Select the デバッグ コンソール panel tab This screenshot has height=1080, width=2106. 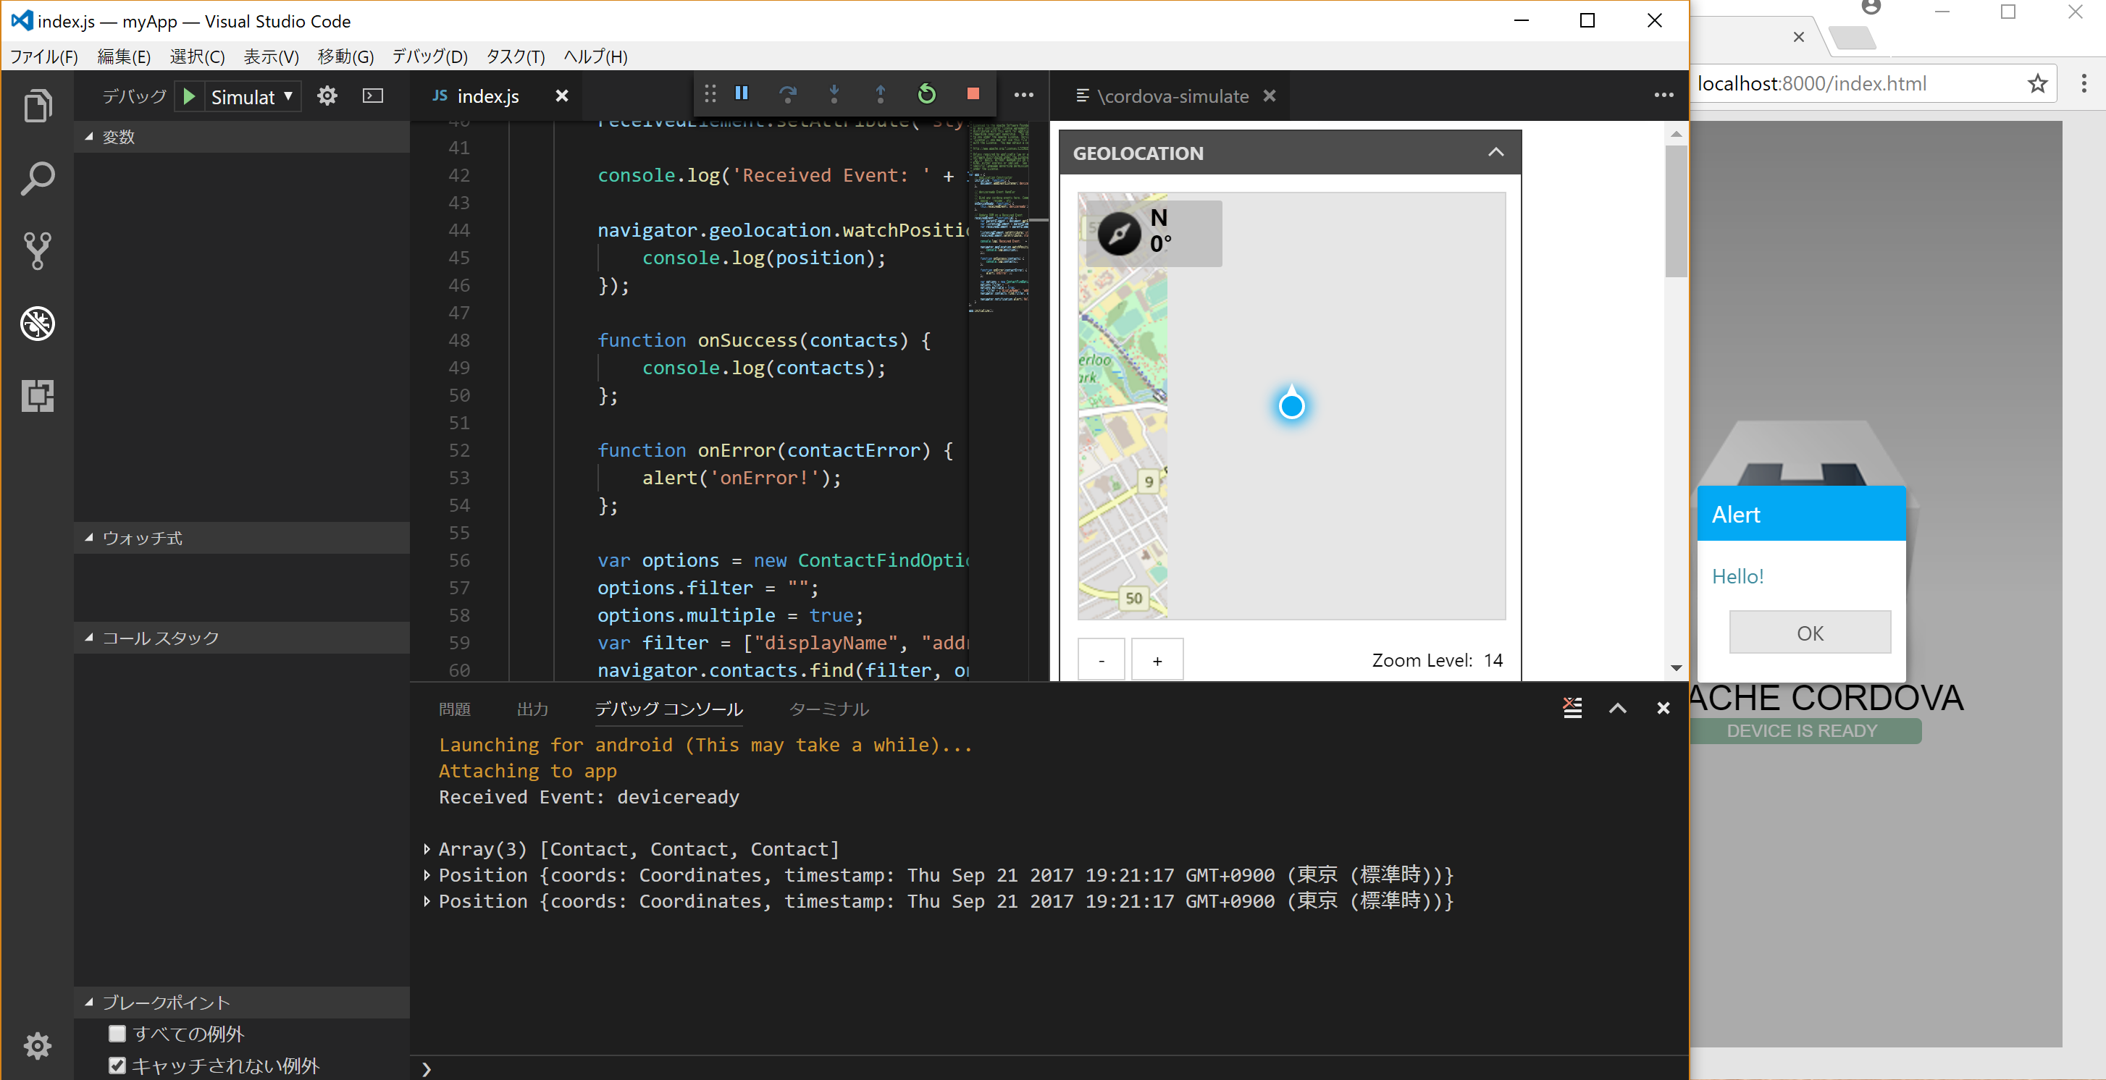(x=668, y=709)
